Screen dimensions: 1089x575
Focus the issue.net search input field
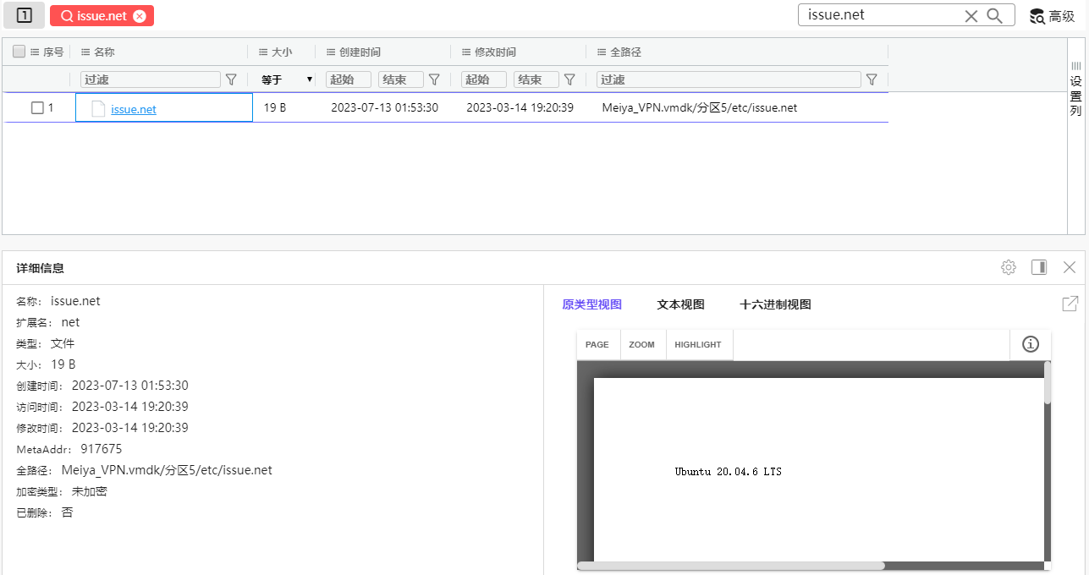883,14
